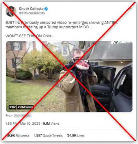
Task: Click the 1:02 video duration badge
Action: coord(12,107)
